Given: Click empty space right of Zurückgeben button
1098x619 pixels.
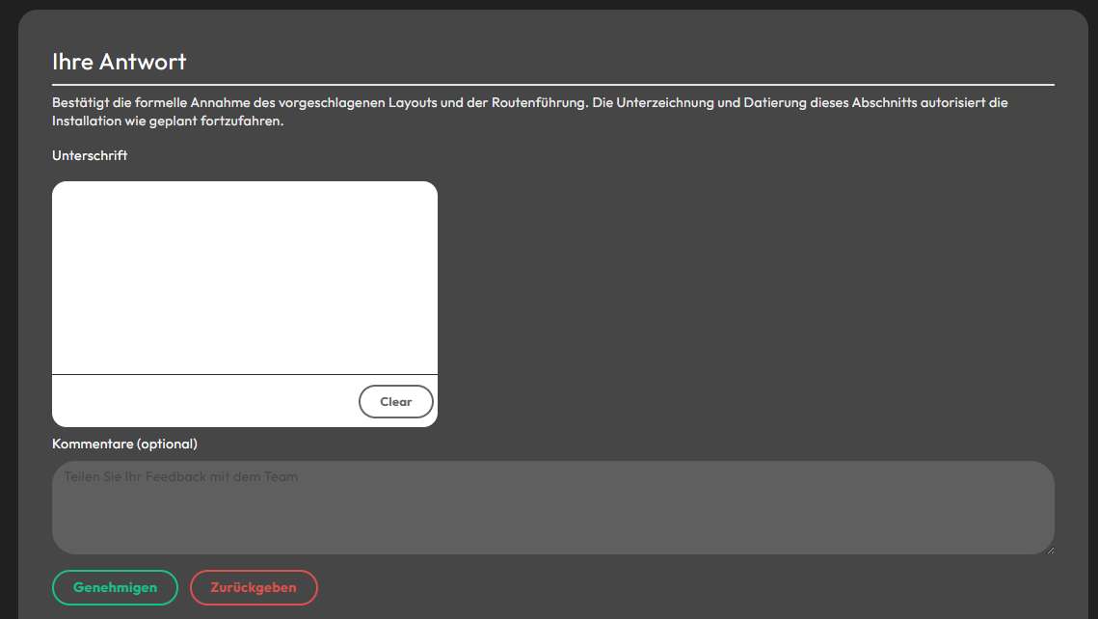Looking at the screenshot, I should (675, 587).
